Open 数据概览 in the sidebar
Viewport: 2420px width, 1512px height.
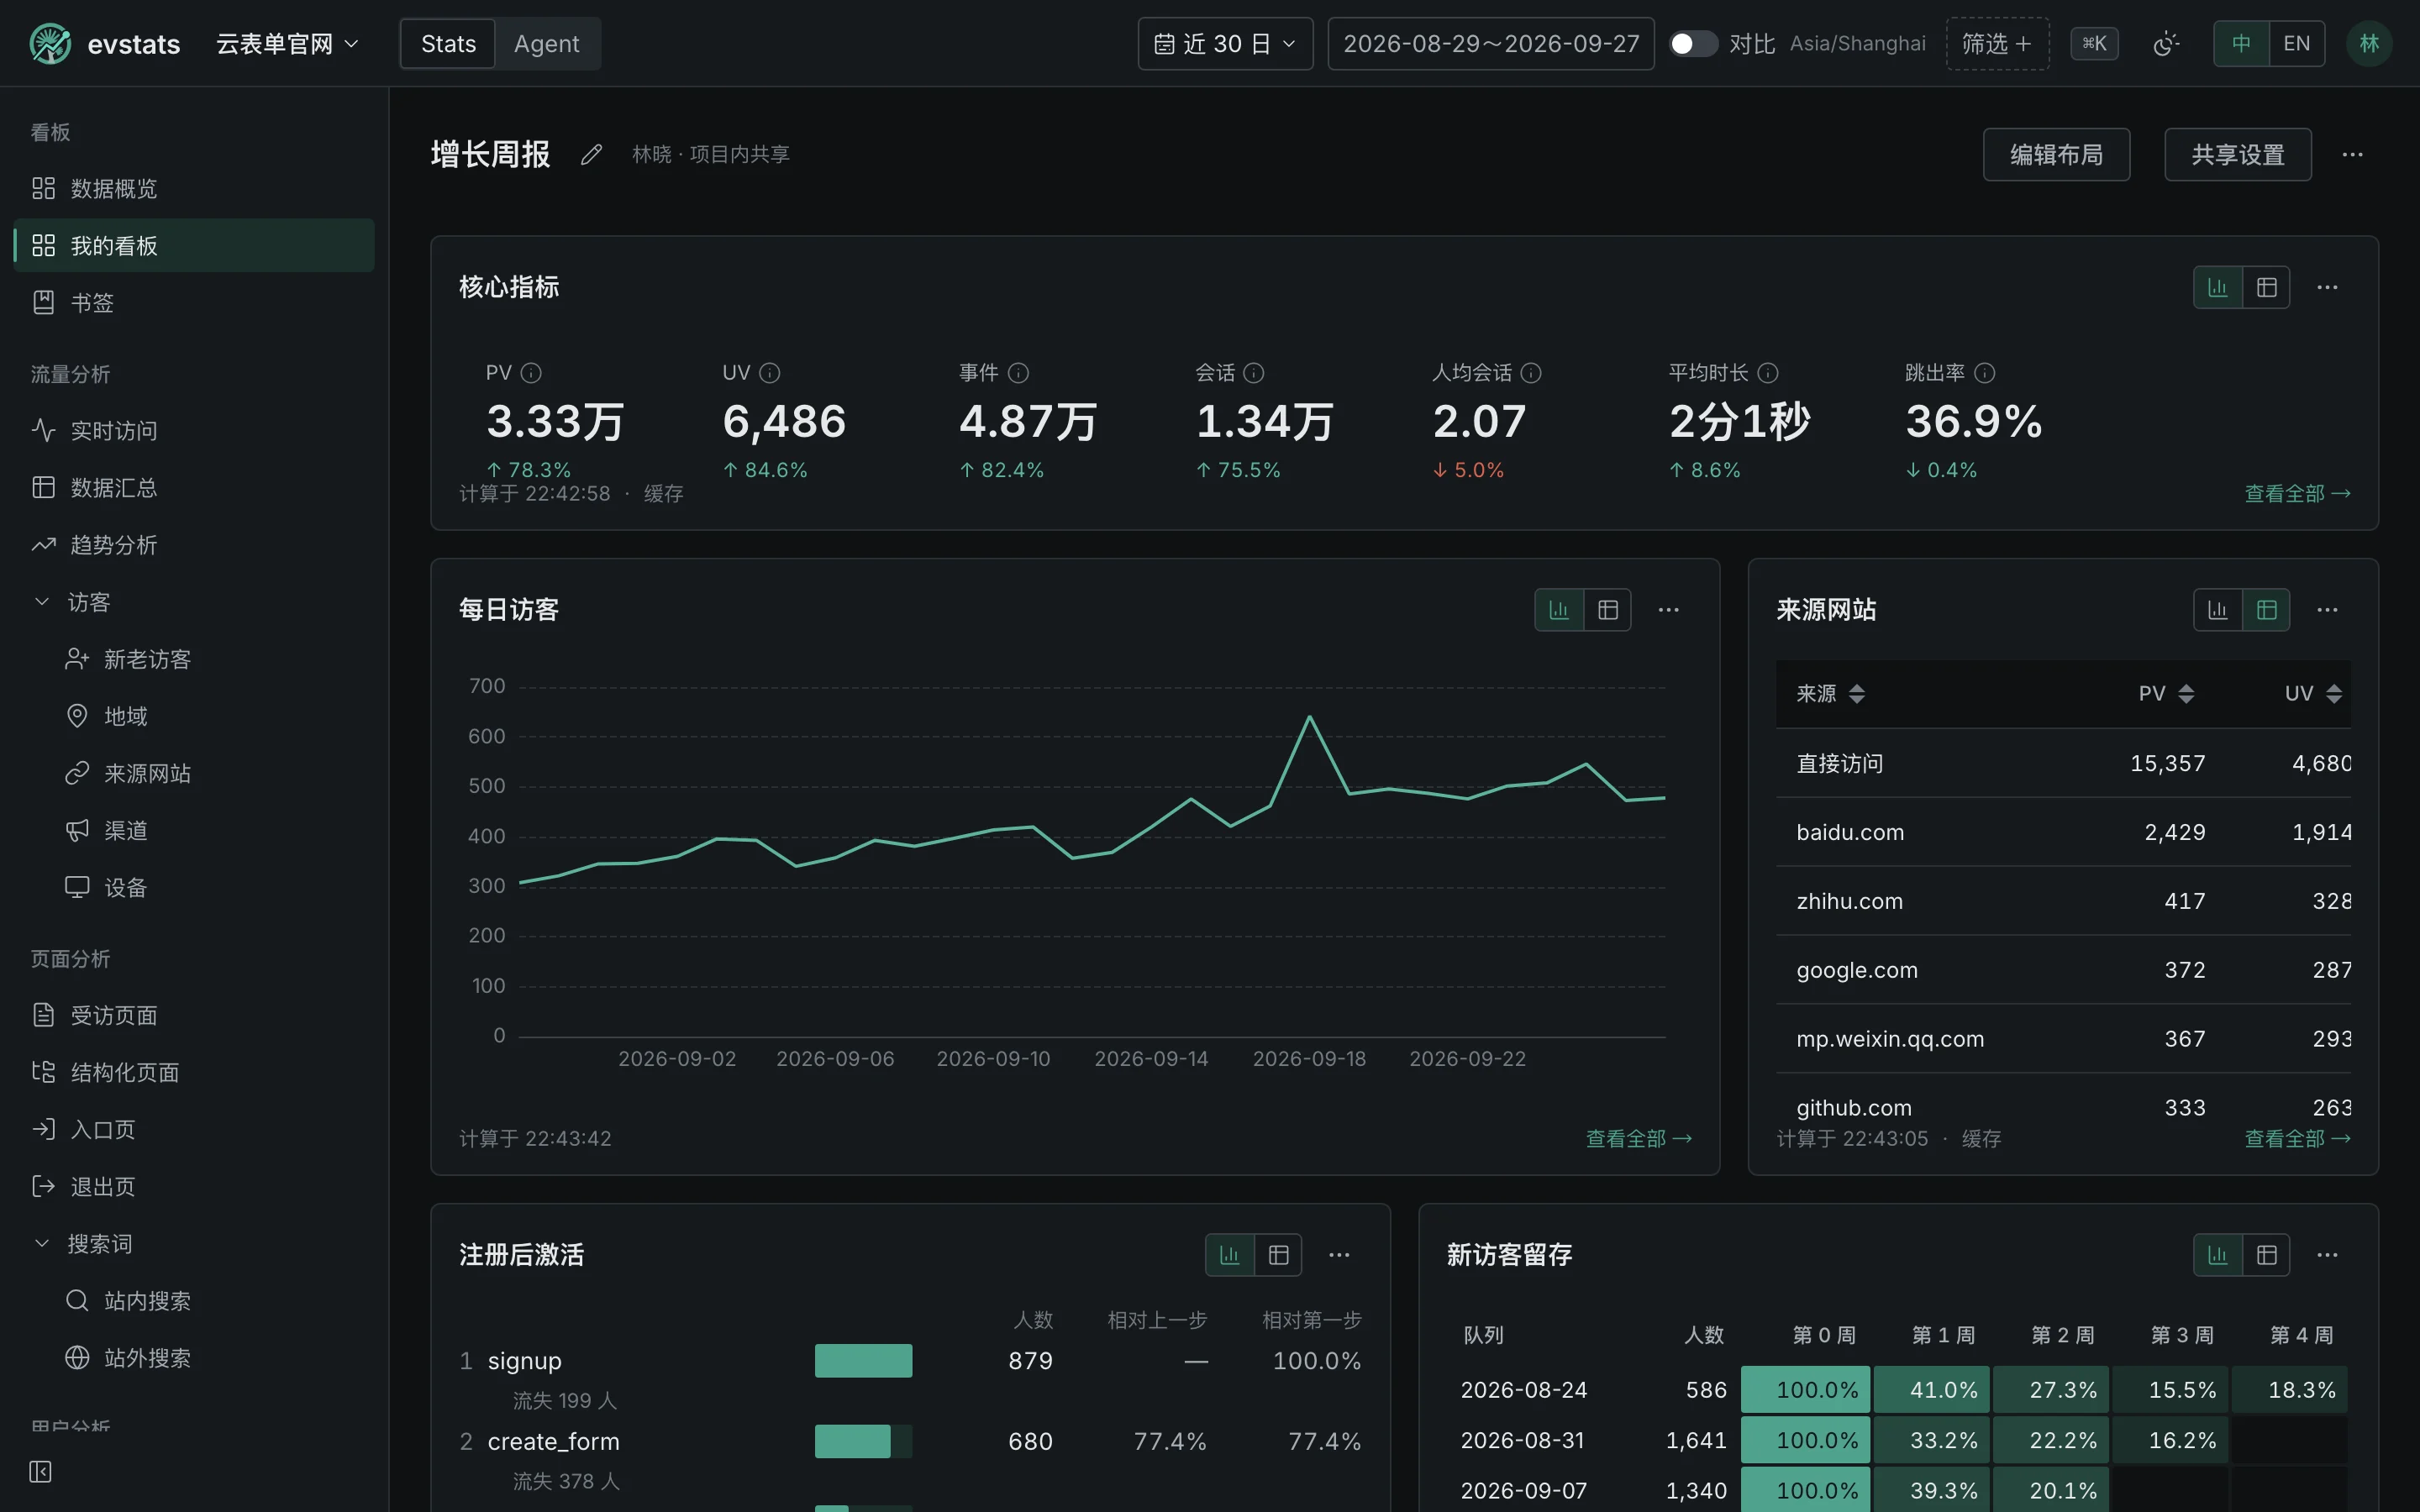[194, 188]
